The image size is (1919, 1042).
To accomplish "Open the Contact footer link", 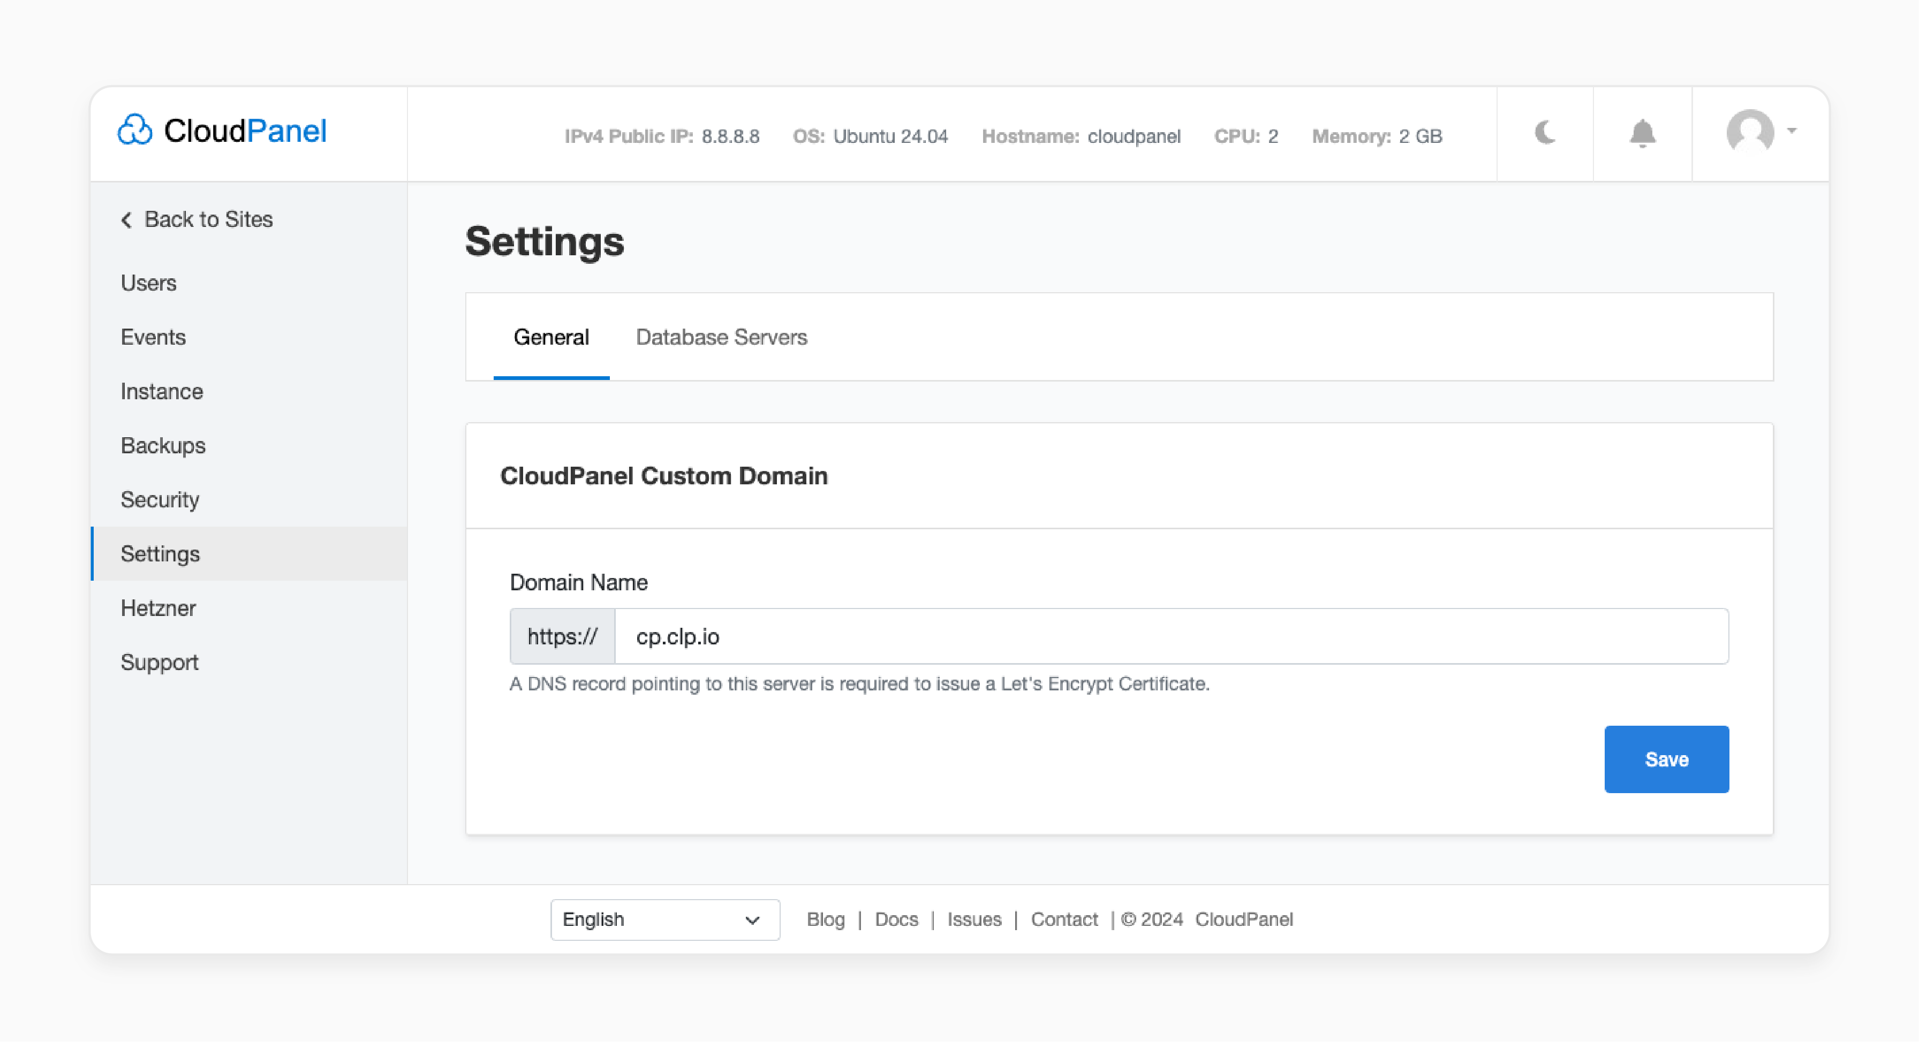I will (1064, 919).
